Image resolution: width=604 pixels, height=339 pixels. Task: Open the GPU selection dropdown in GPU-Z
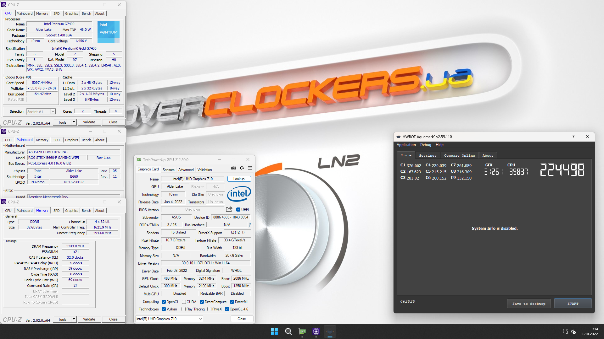[169, 319]
